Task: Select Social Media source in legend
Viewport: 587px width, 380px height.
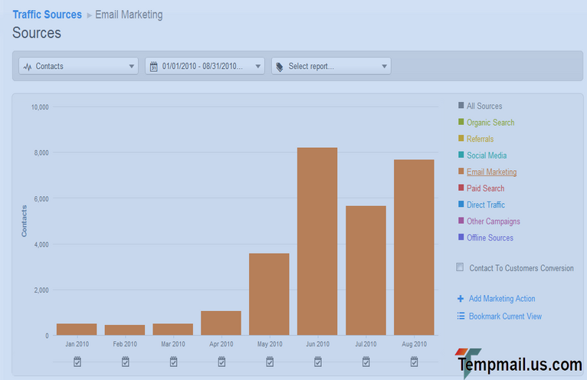Action: [487, 156]
